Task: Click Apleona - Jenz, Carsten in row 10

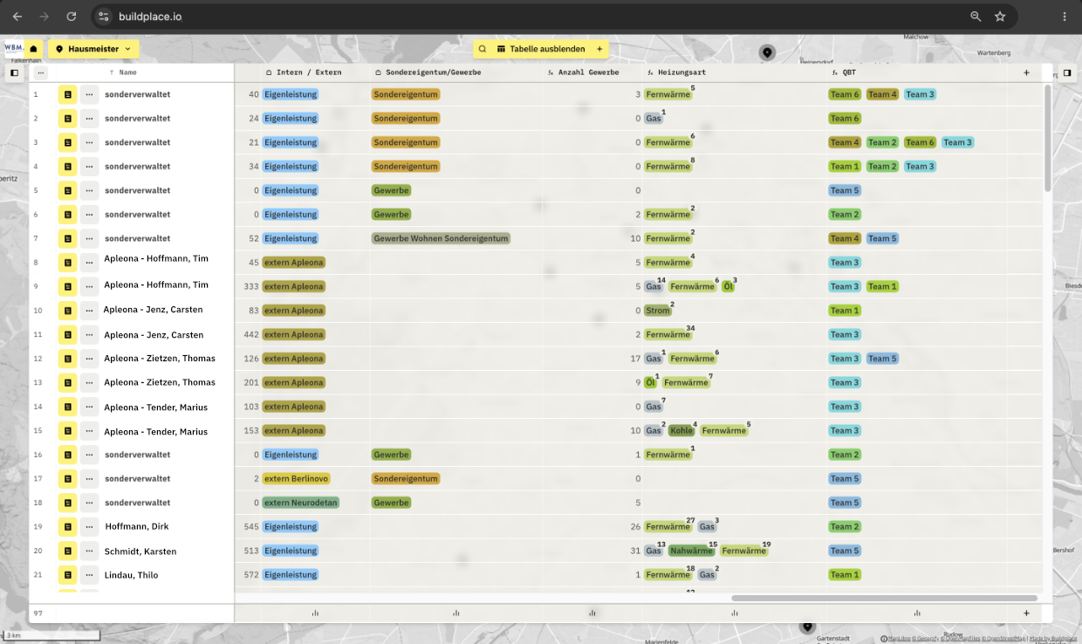Action: (x=154, y=310)
